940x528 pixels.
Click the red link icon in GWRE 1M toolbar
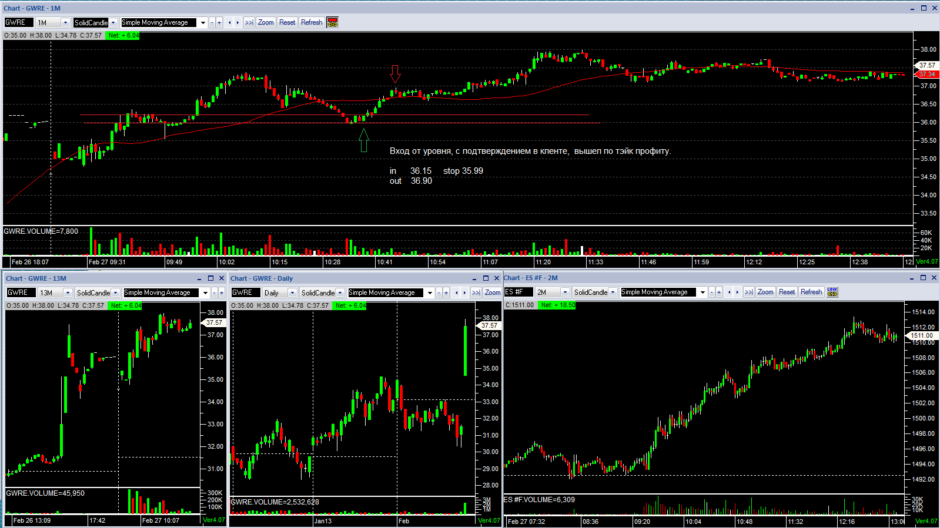click(333, 22)
